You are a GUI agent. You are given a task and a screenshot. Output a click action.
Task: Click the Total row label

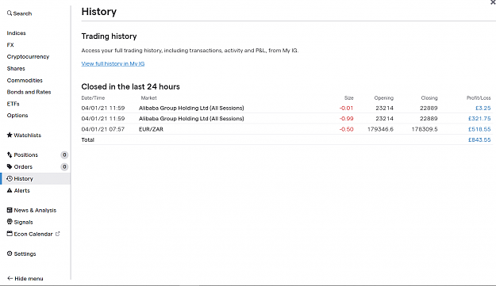coord(87,140)
